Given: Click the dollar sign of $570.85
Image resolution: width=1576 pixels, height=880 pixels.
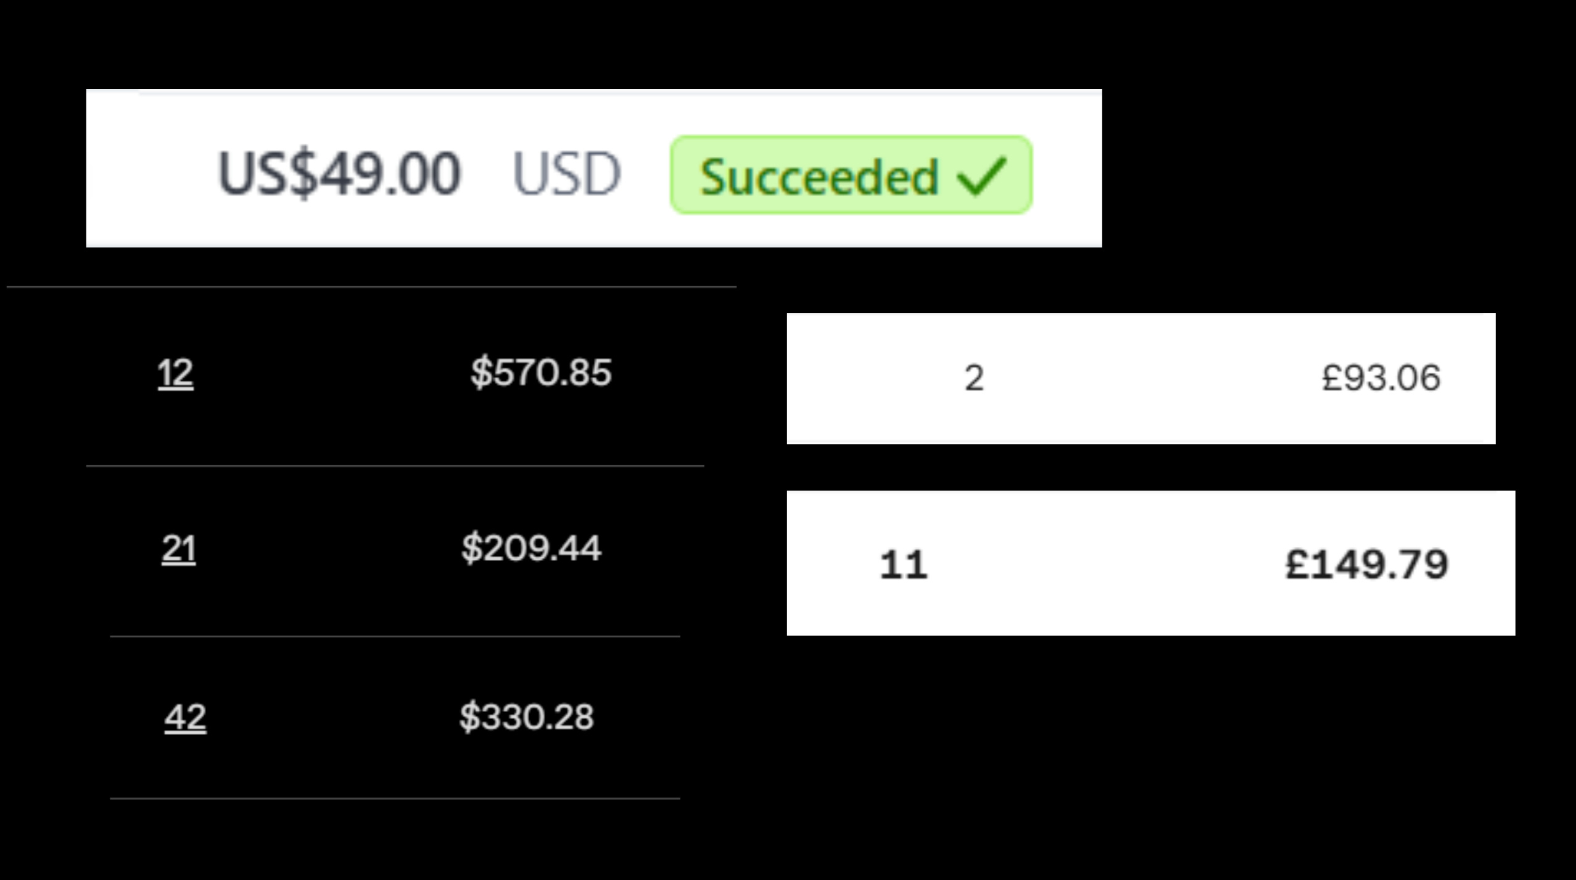Looking at the screenshot, I should [481, 372].
